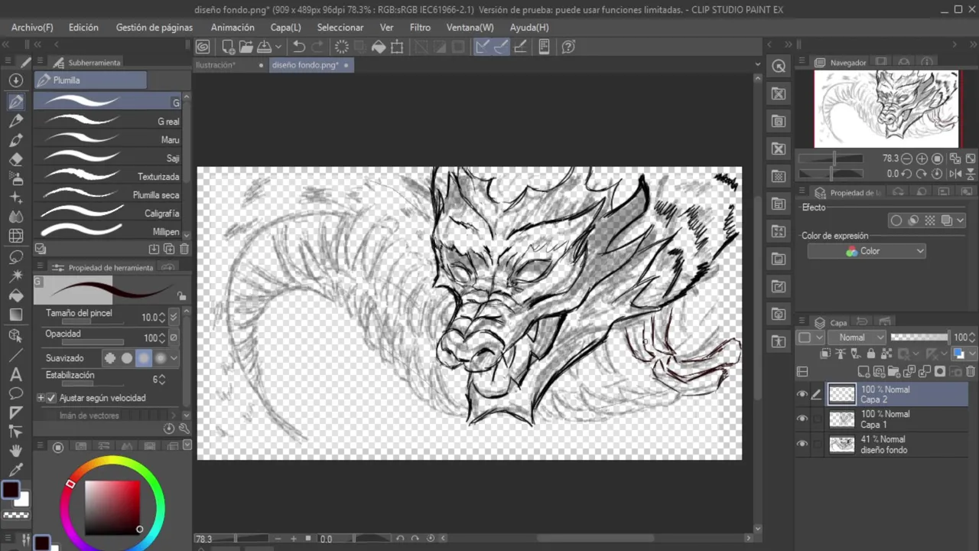The height and width of the screenshot is (551, 979).
Task: Select the Lasso selection tool
Action: tap(16, 257)
